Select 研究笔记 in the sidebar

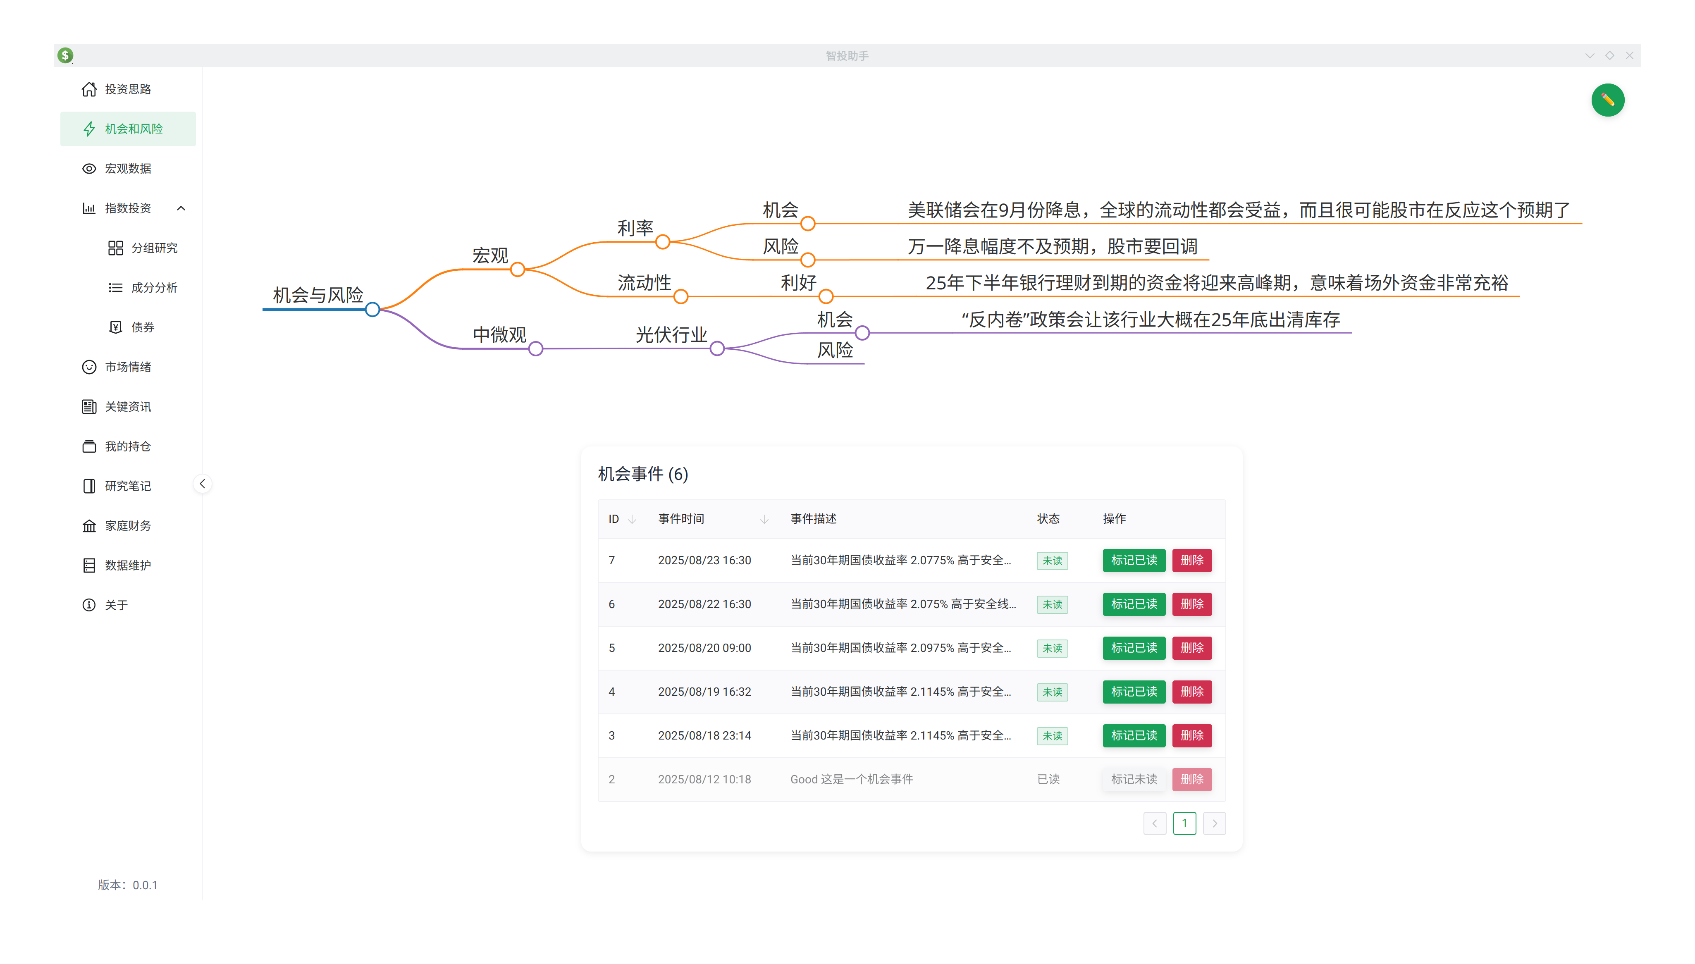click(x=128, y=486)
